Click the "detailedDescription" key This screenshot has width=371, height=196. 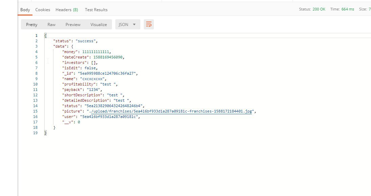tap(86, 100)
